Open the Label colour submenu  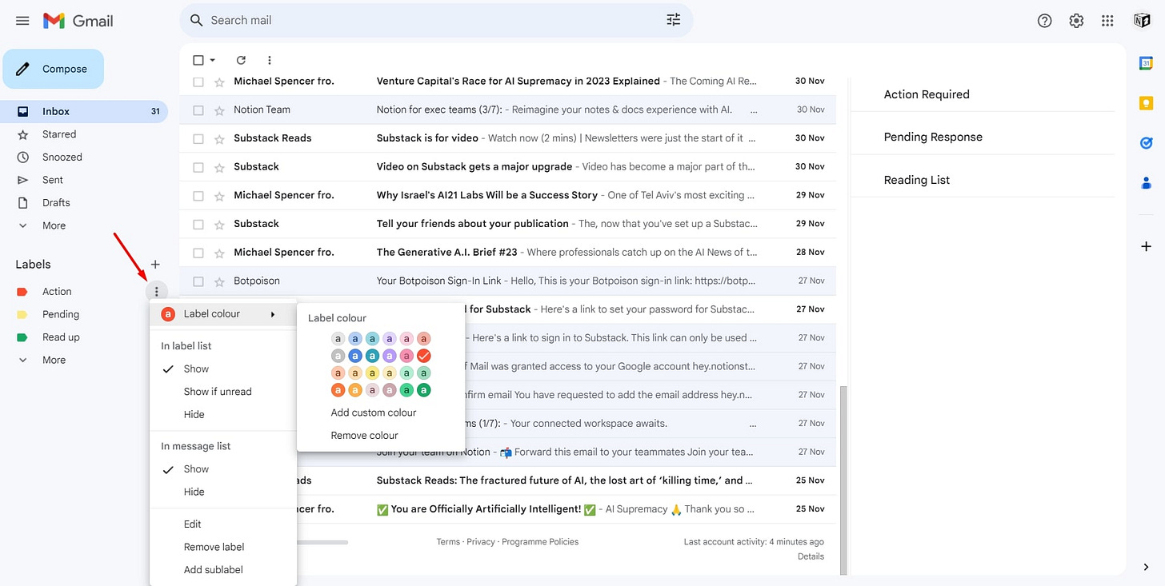222,314
